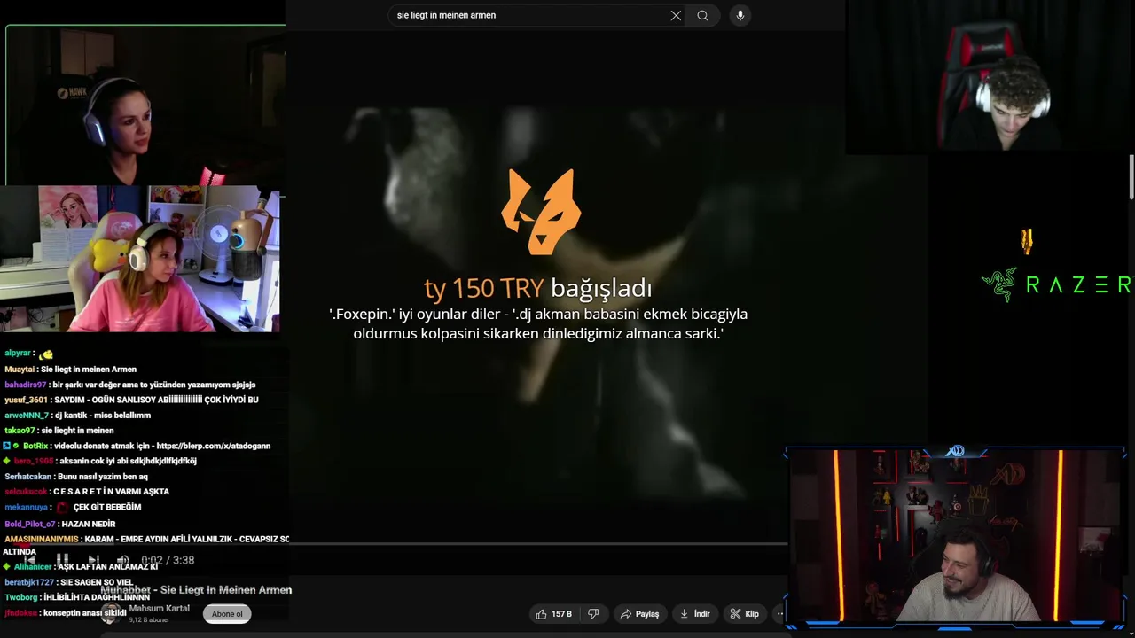Start voice search with microphone icon
The height and width of the screenshot is (638, 1135).
tap(740, 15)
